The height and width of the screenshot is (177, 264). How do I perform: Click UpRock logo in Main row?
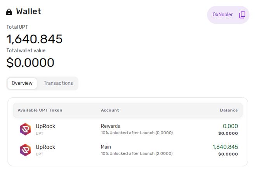click(25, 150)
